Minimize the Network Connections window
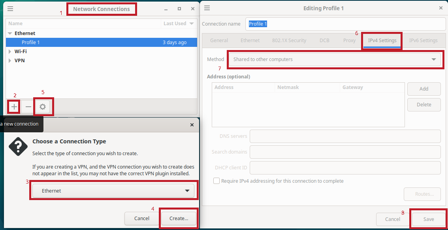The width and height of the screenshot is (448, 230). point(166,9)
